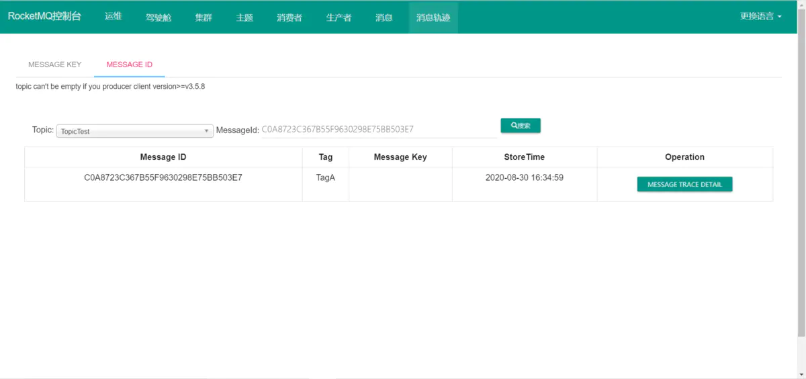This screenshot has width=806, height=379.
Task: Click the 搜索 search button
Action: pos(521,126)
